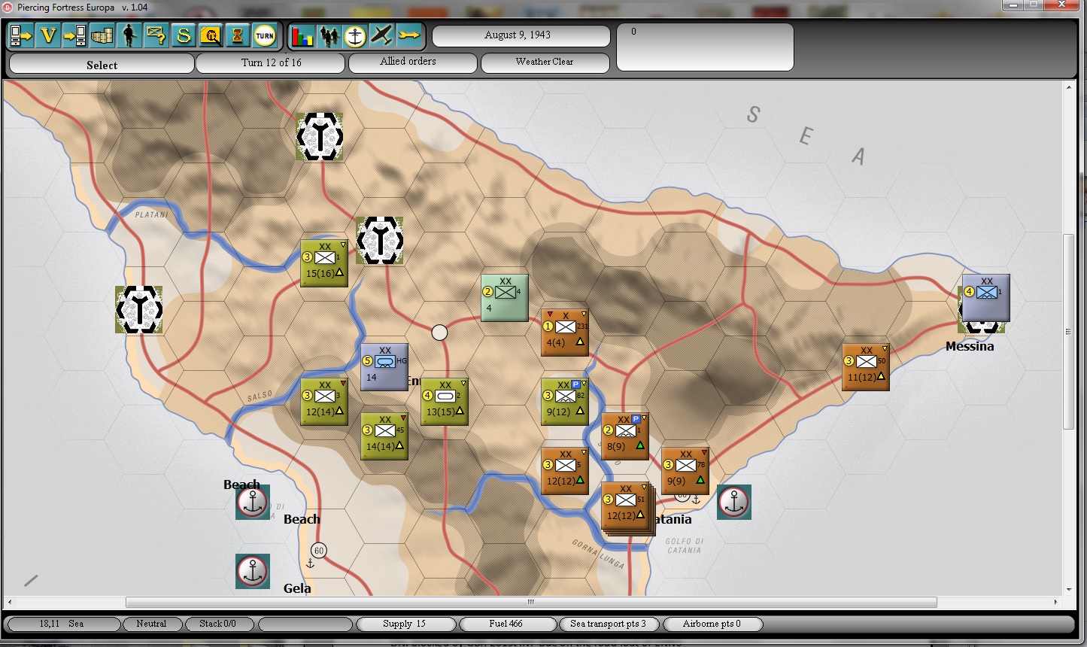Image resolution: width=1087 pixels, height=647 pixels.
Task: Click the anchor port marker near Gela
Action: click(x=252, y=571)
